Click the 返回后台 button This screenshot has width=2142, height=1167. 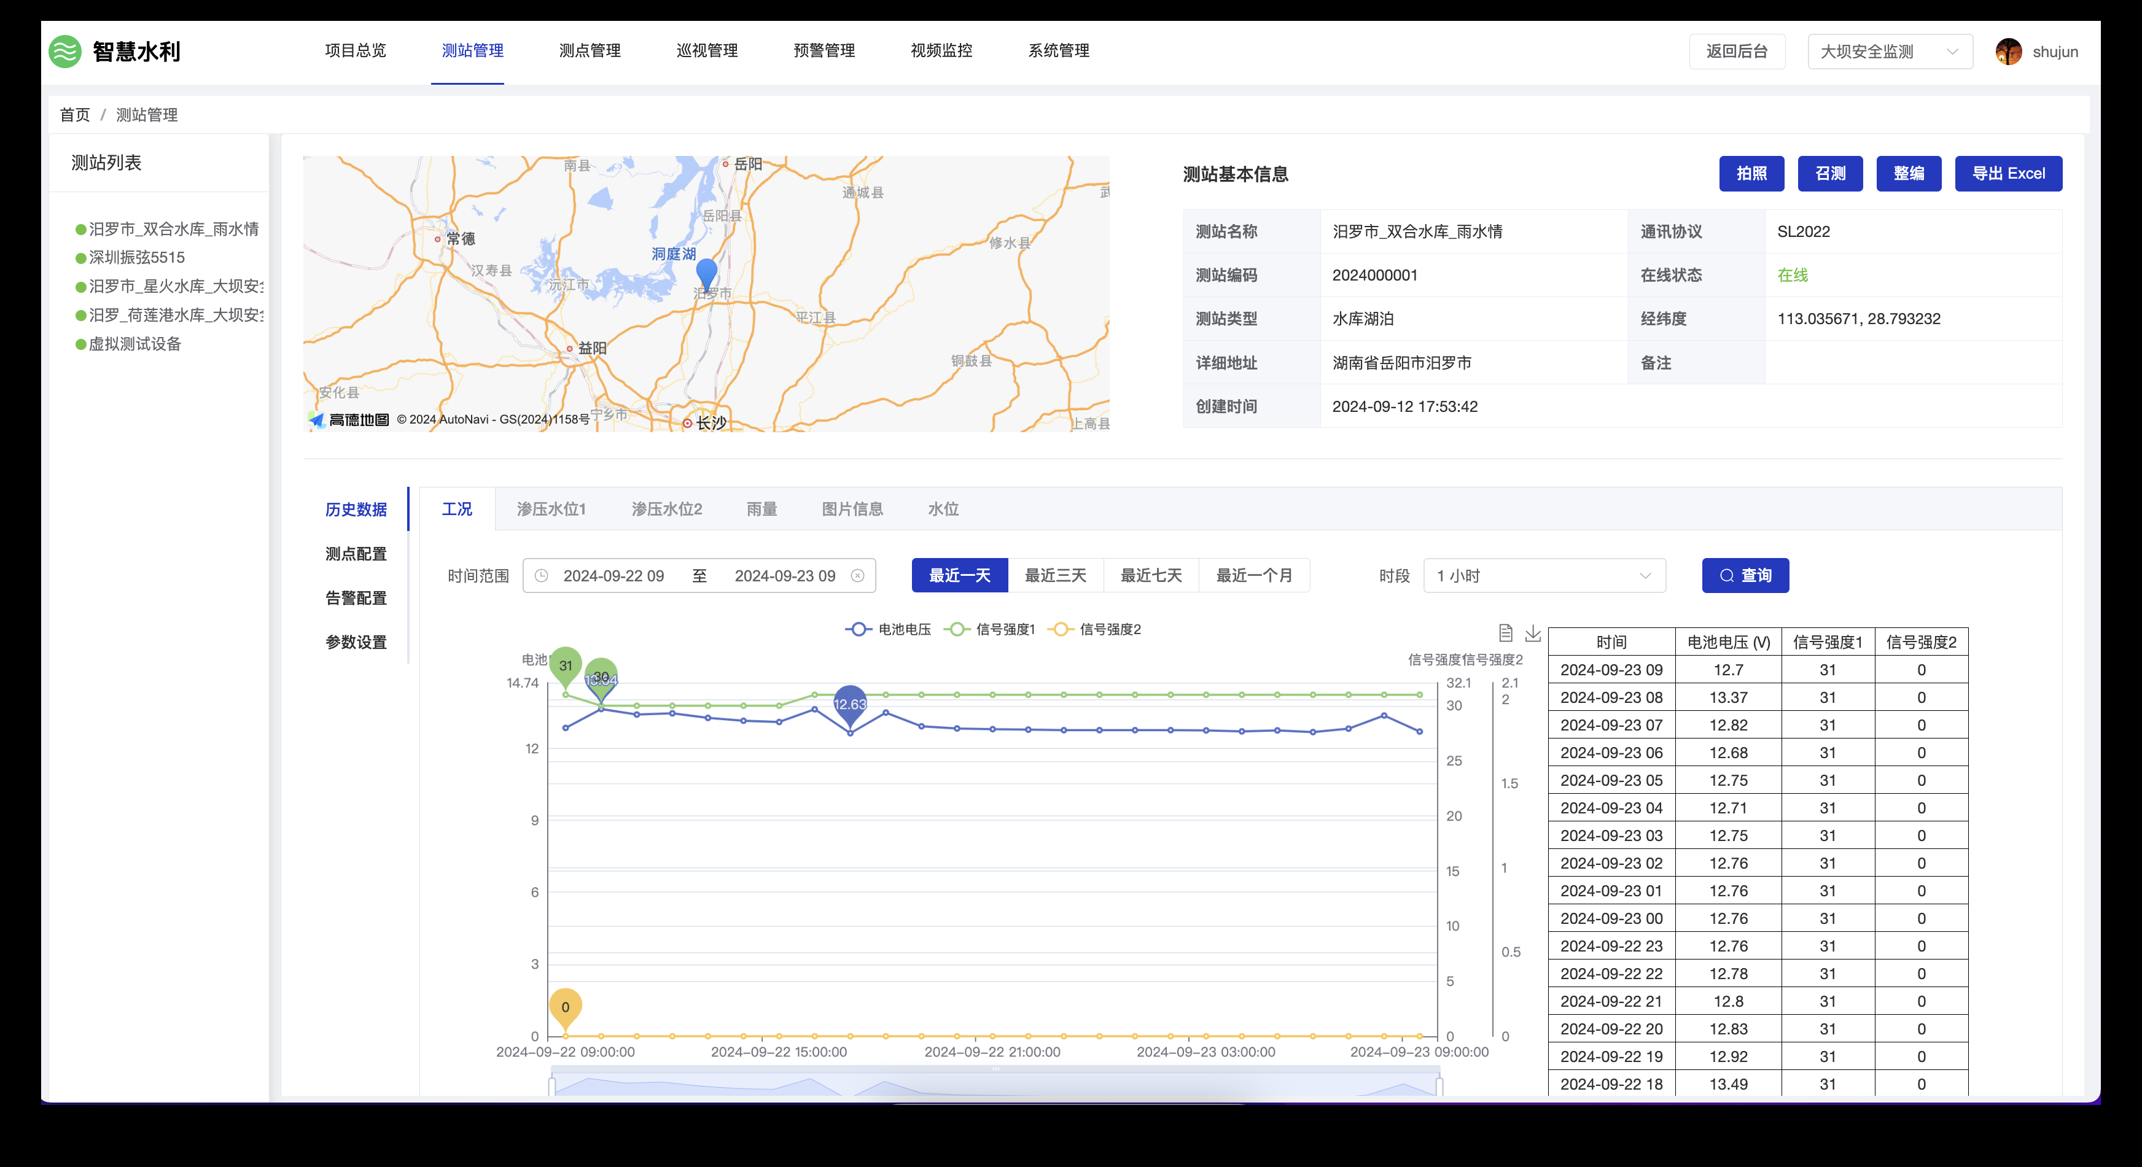[1737, 52]
